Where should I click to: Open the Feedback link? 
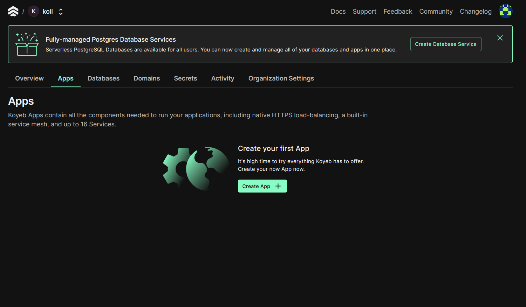click(398, 12)
